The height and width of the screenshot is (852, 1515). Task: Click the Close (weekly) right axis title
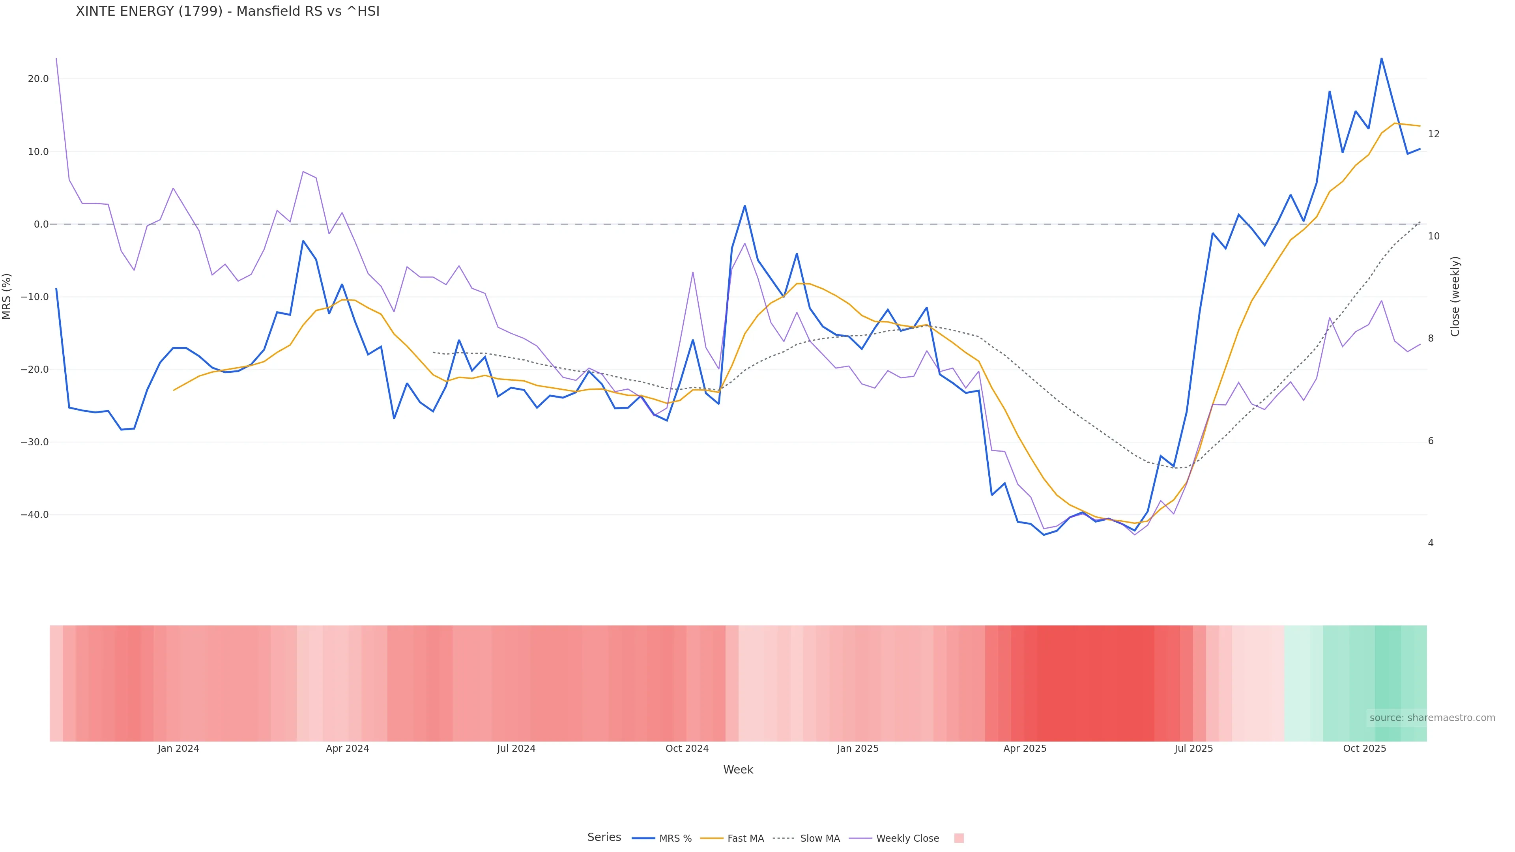coord(1455,296)
